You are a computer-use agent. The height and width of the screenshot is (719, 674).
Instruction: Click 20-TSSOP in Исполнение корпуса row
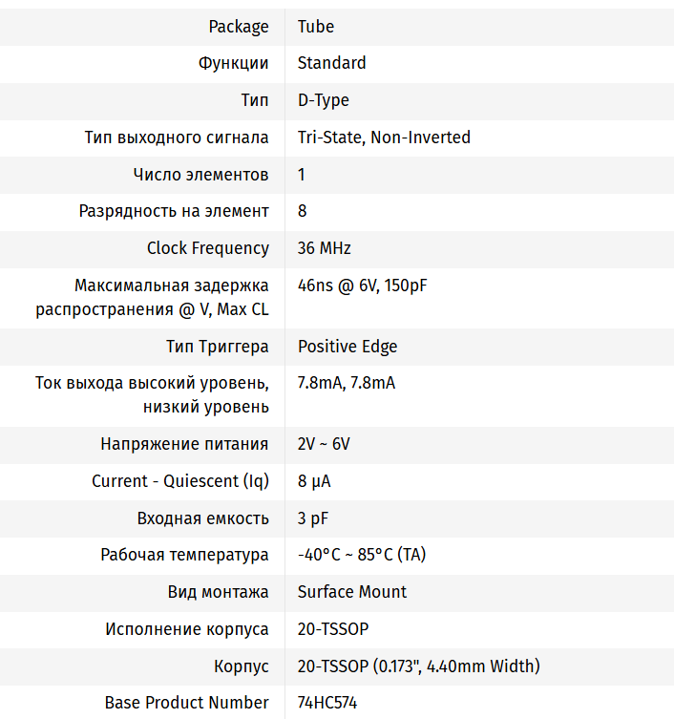point(332,629)
